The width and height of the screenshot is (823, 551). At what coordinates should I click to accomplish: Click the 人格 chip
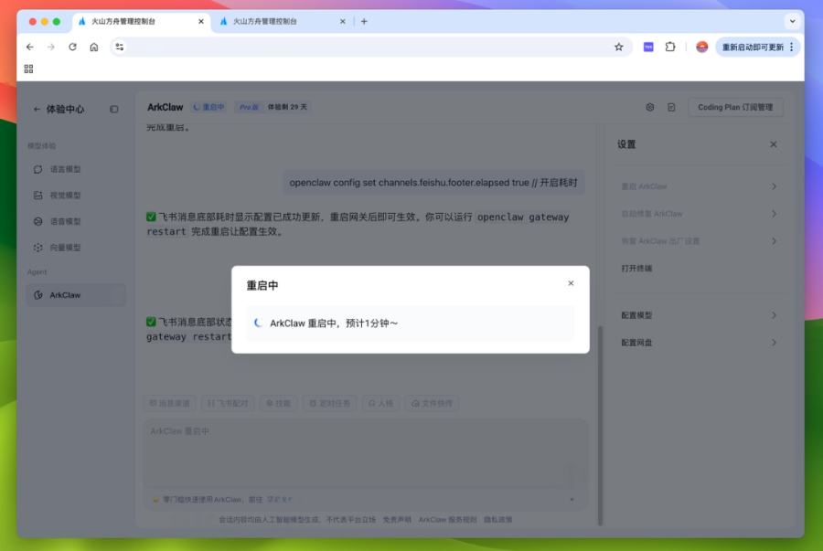(380, 403)
